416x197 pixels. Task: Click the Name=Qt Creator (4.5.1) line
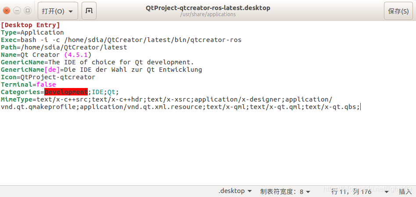pyautogui.click(x=46, y=55)
